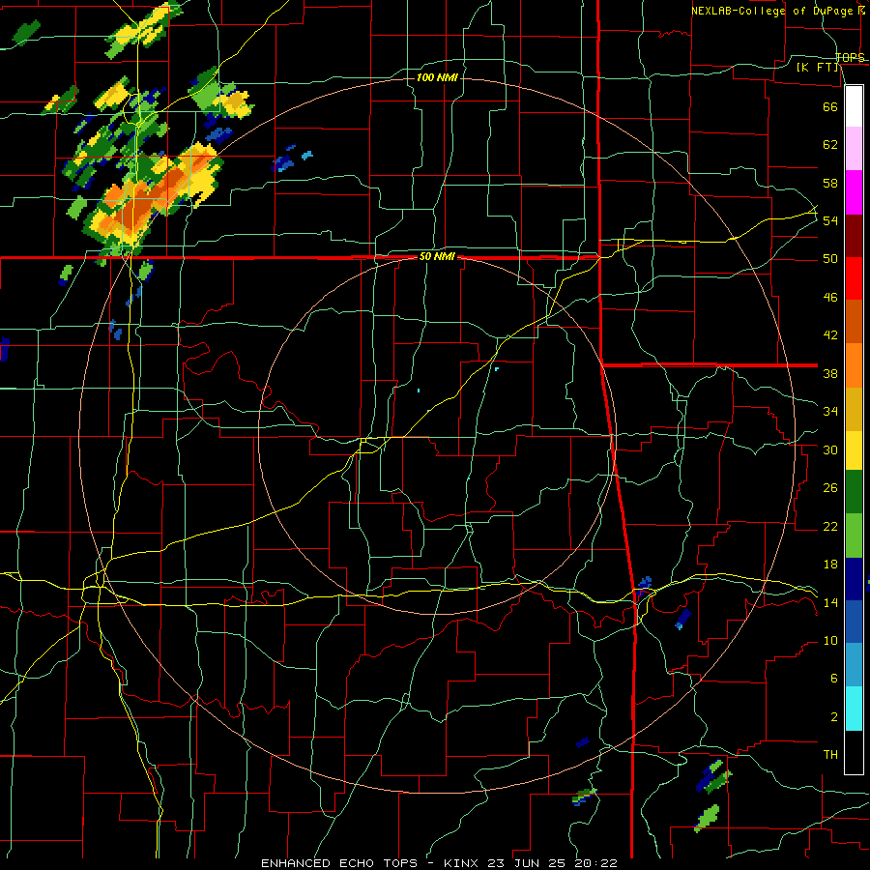Click the legend value 50
870x870 pixels.
[x=830, y=258]
